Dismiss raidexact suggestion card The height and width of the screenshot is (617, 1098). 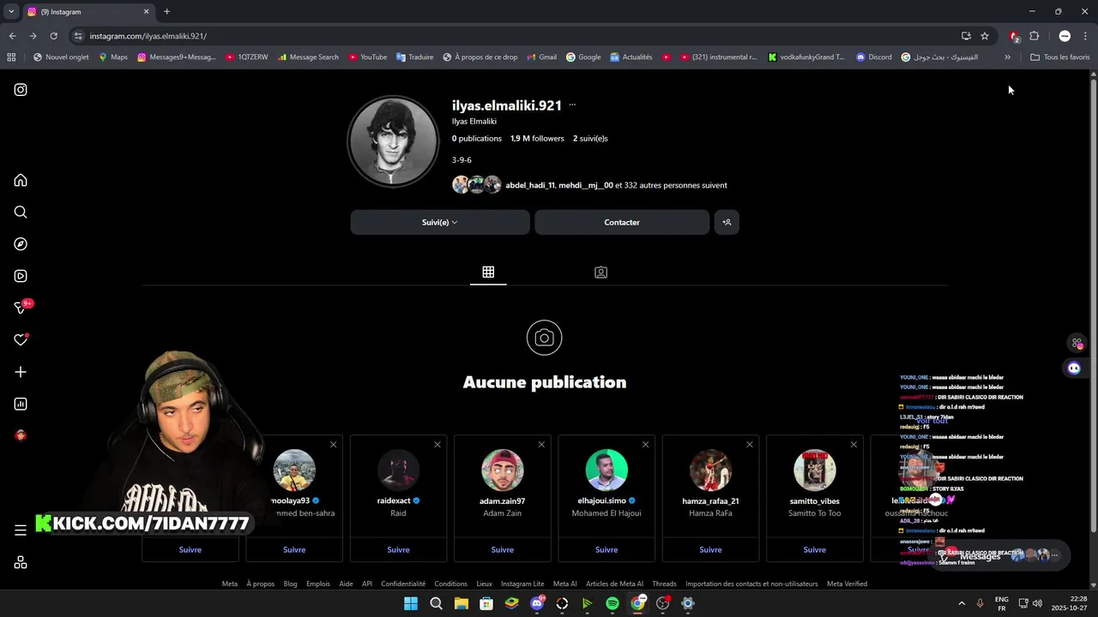point(437,444)
